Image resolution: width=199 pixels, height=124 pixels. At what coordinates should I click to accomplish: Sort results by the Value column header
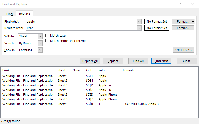pos(109,70)
